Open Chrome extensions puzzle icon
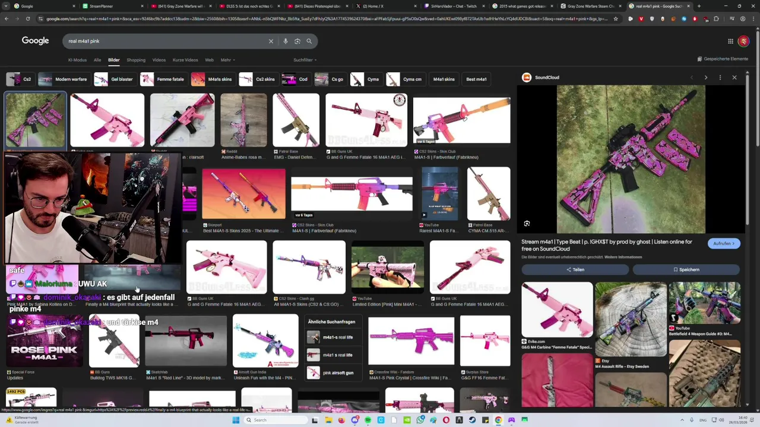The height and width of the screenshot is (427, 760). [716, 19]
